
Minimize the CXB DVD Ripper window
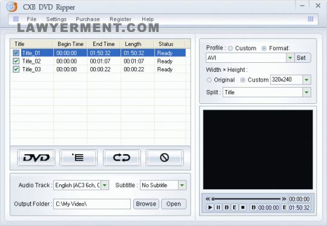[x=302, y=5]
